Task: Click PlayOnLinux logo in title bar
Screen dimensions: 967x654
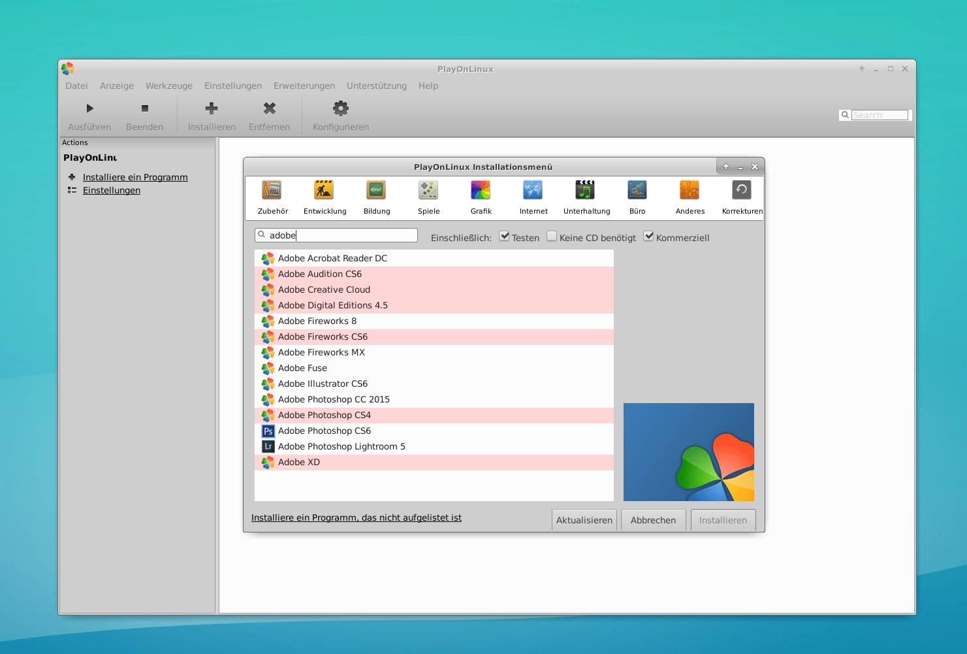Action: click(67, 69)
